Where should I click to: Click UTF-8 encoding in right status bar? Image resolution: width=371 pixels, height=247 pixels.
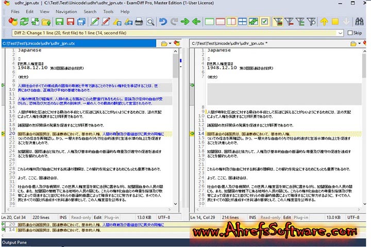[x=350, y=218]
